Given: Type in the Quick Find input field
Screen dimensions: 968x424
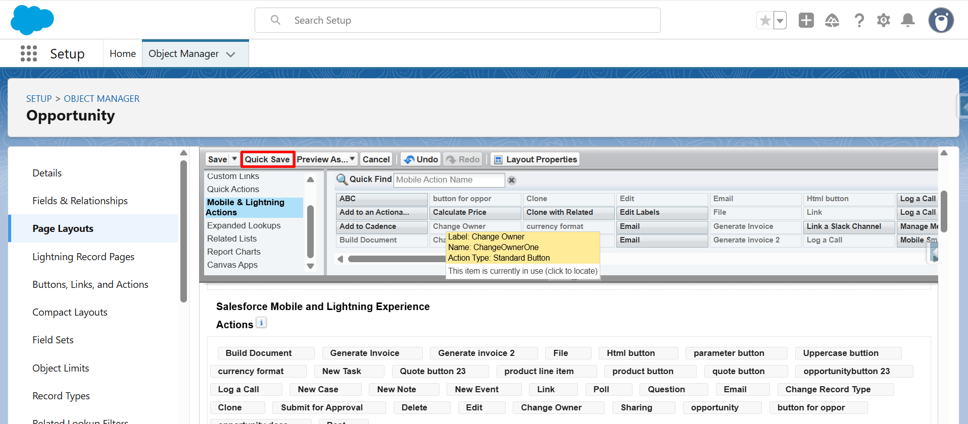Looking at the screenshot, I should point(449,180).
